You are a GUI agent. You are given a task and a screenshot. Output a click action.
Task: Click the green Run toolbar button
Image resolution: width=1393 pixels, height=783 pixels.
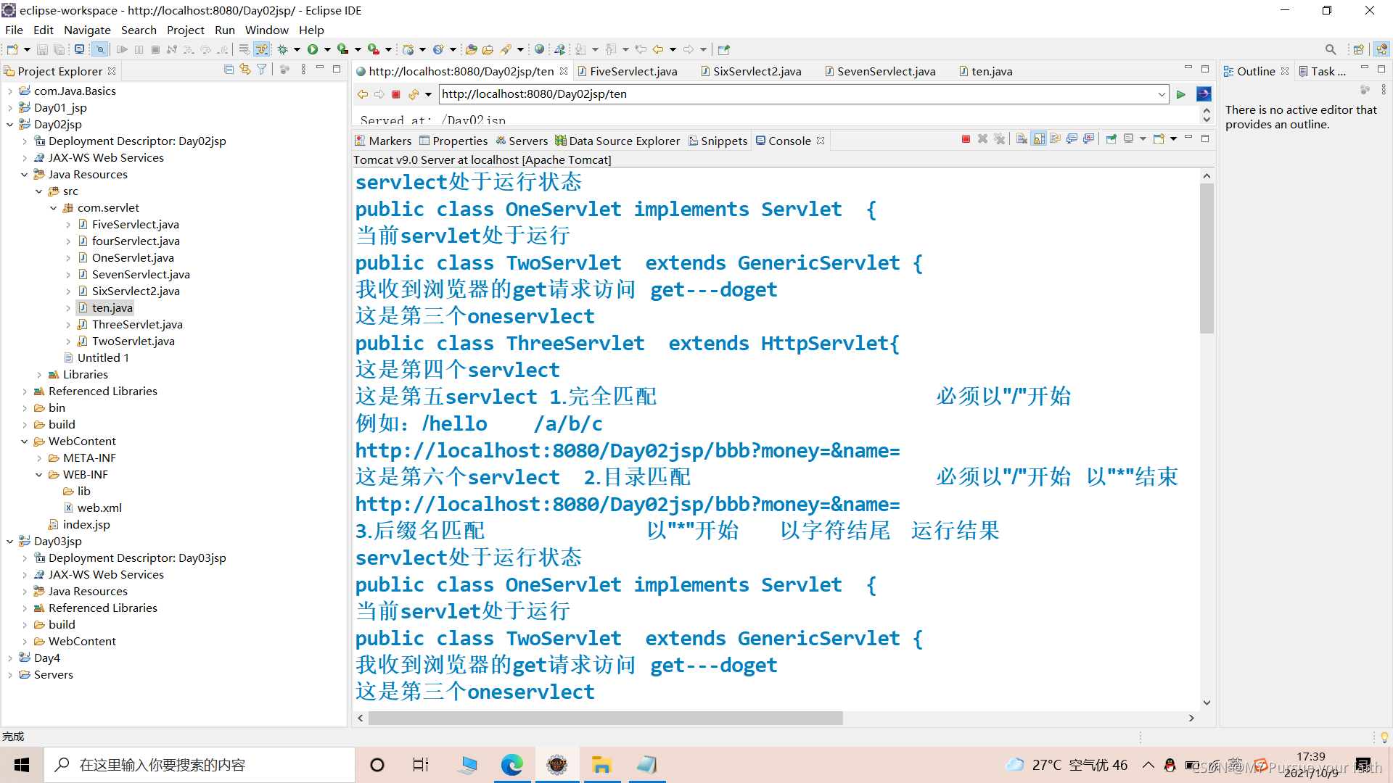tap(313, 49)
